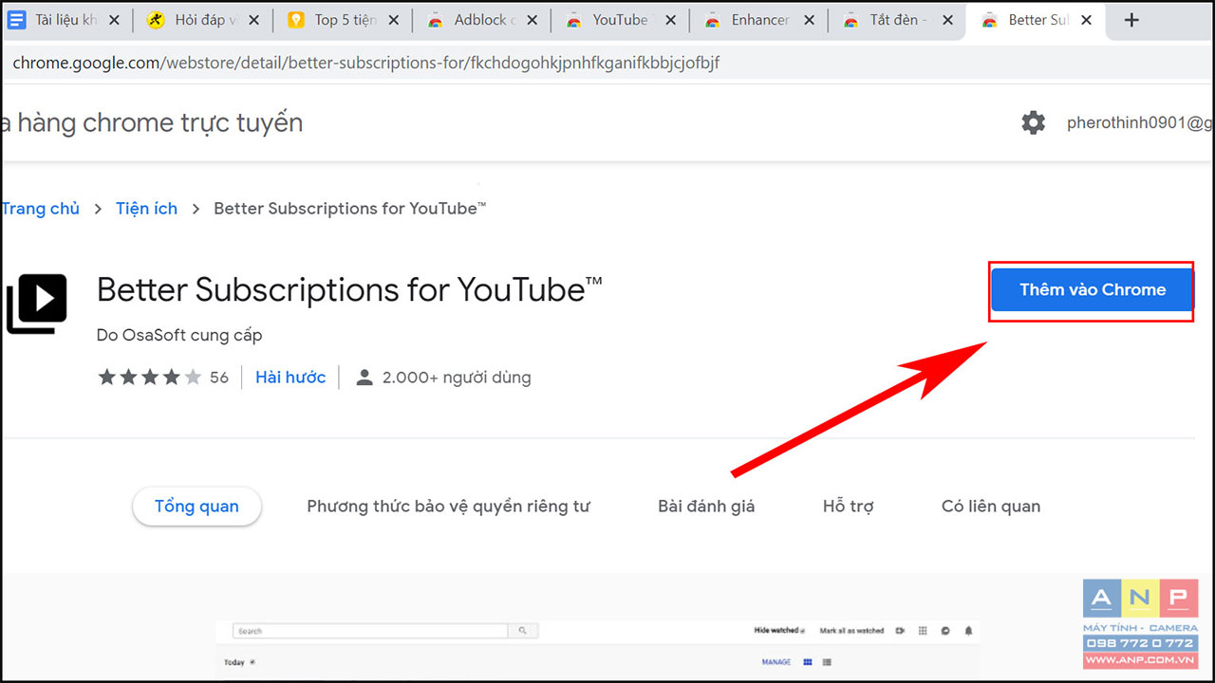
Task: Click the Better Subscriptions extension logo icon
Action: click(x=37, y=304)
